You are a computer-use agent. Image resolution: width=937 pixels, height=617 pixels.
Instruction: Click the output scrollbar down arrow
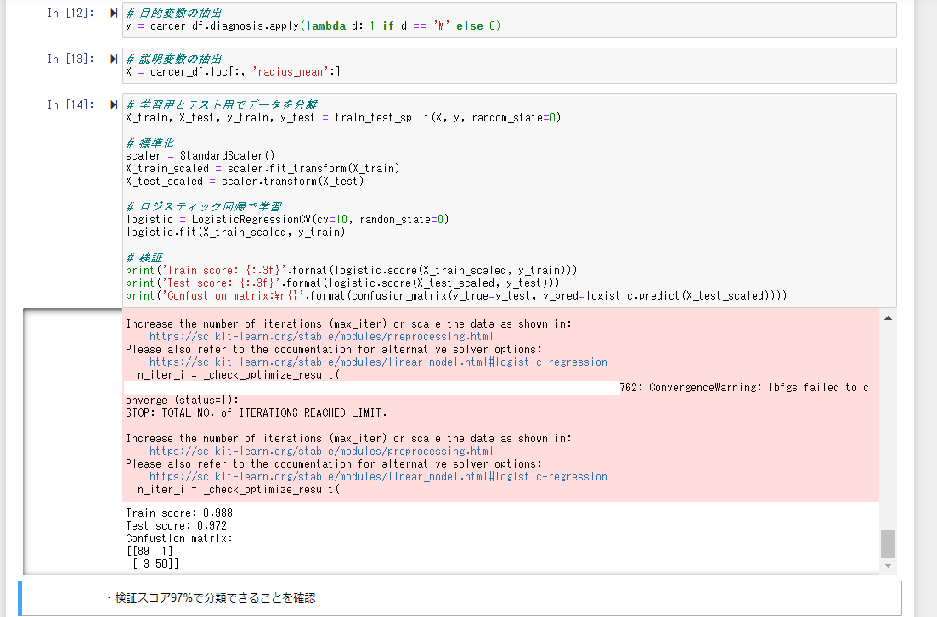coord(888,565)
